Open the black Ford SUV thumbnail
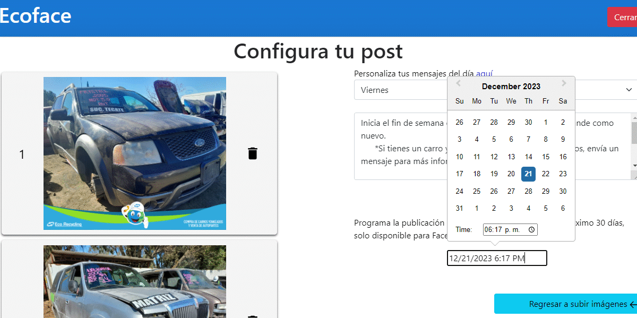Viewport: 637px width, 318px height. [135, 153]
